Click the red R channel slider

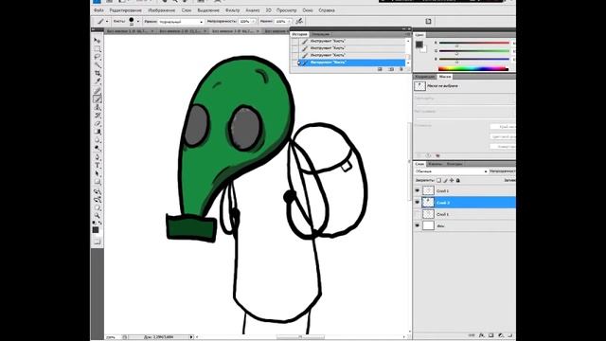coord(474,43)
